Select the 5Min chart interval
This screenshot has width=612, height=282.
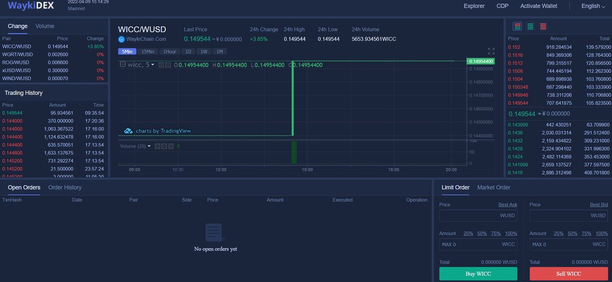pyautogui.click(x=128, y=52)
